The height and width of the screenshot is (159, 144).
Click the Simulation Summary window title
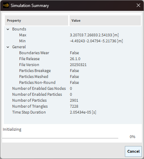30,6
